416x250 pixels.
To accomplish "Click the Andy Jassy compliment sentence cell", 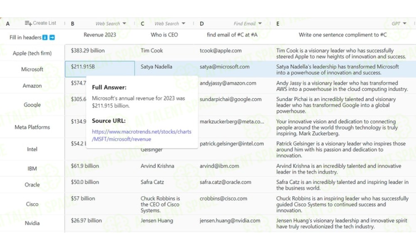I will [x=343, y=85].
